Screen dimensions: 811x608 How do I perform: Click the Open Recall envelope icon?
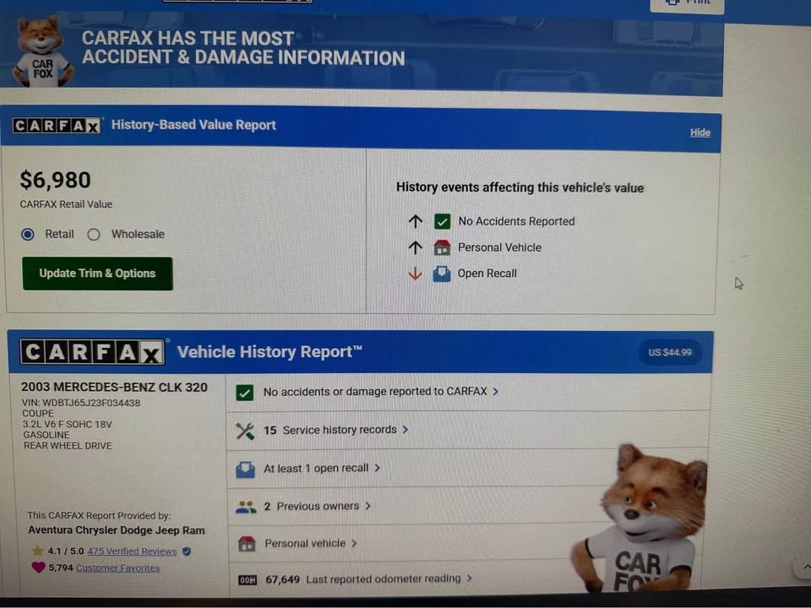(x=442, y=274)
